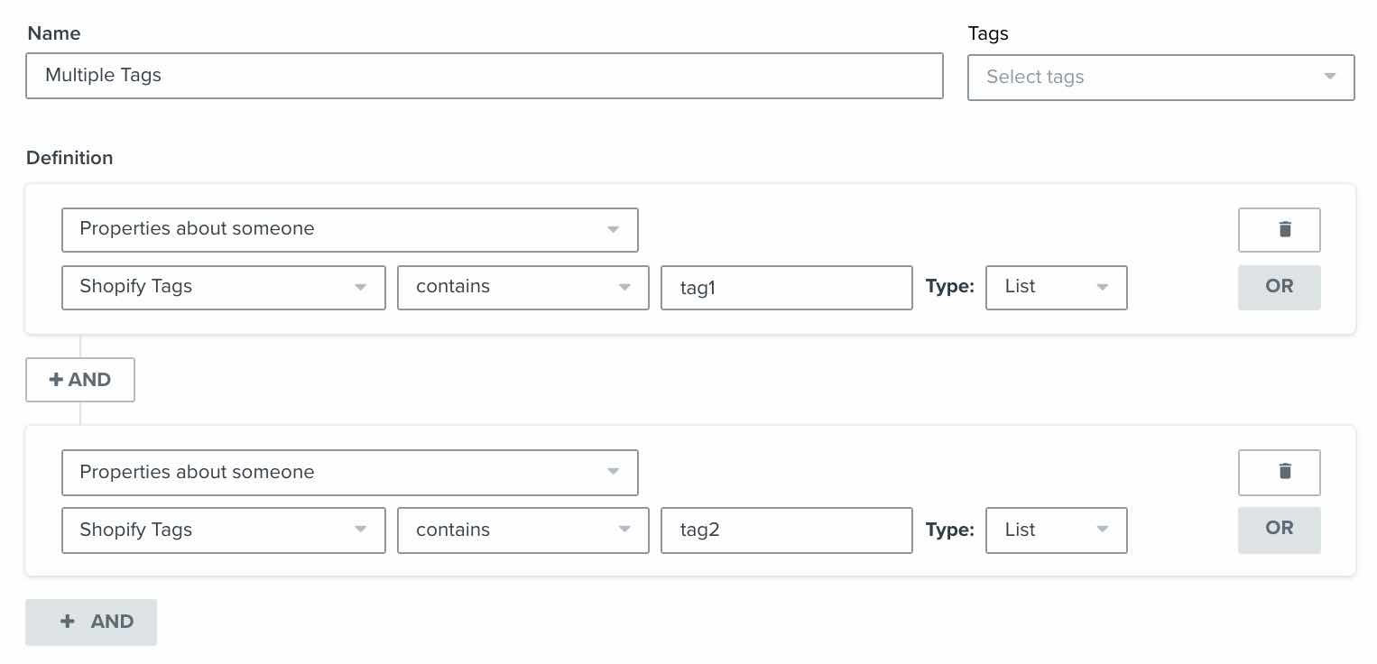The height and width of the screenshot is (664, 1377).
Task: Click the AND connector between conditions
Action: click(x=80, y=380)
